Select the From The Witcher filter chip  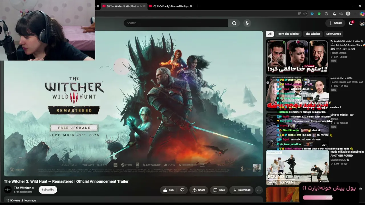click(x=288, y=34)
